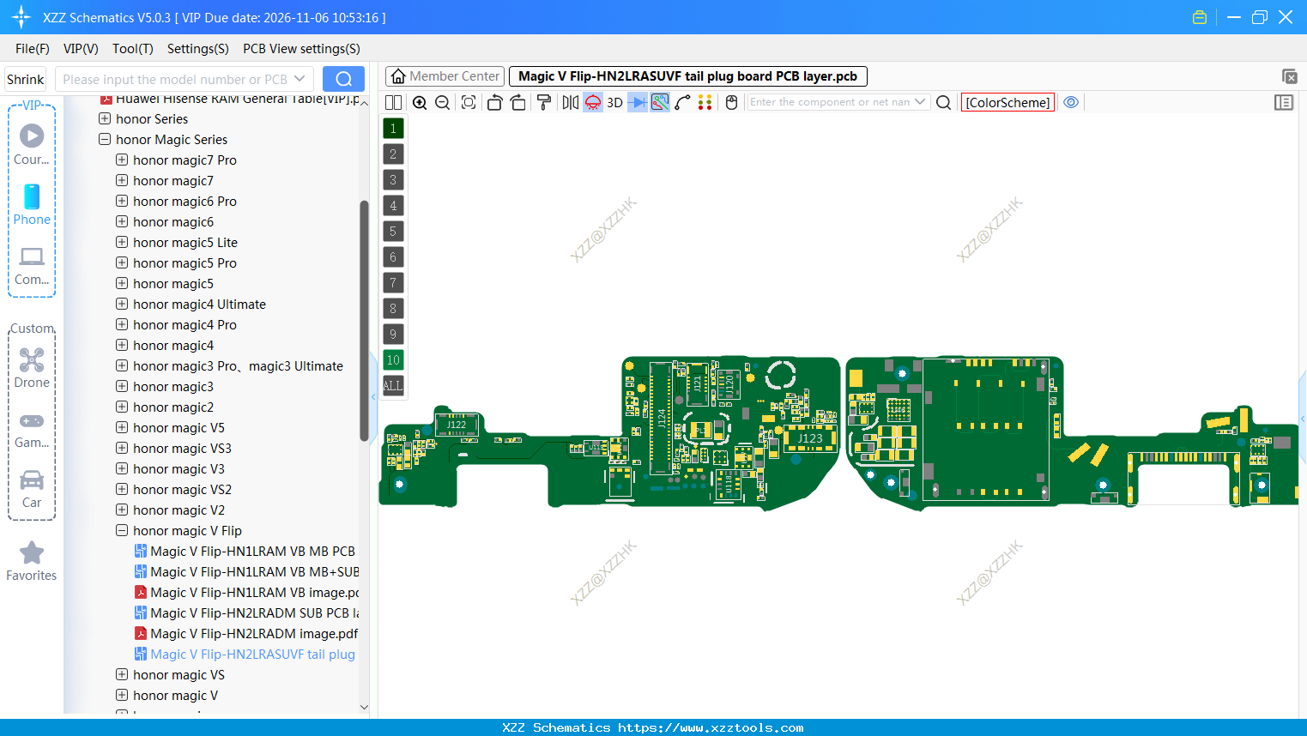Image resolution: width=1307 pixels, height=736 pixels.
Task: Rotate the PCB view counterclockwise
Action: (x=494, y=102)
